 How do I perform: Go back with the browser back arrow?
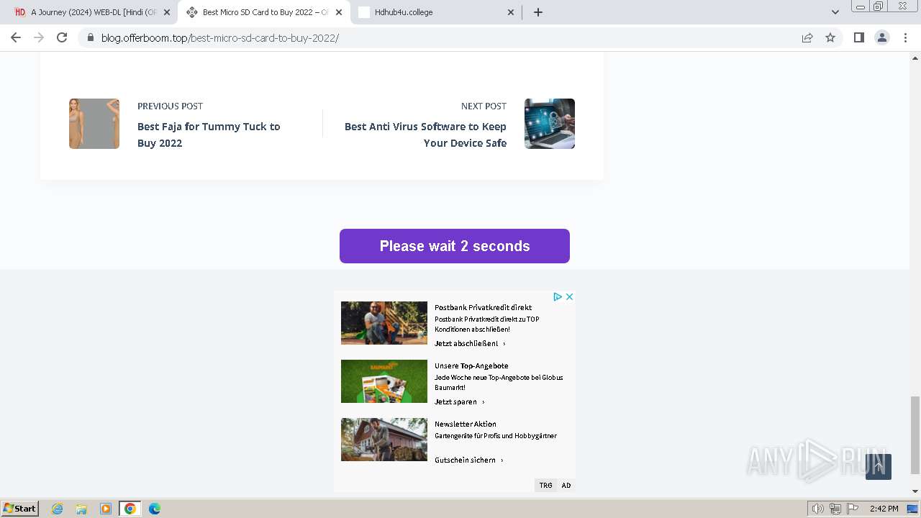[16, 37]
